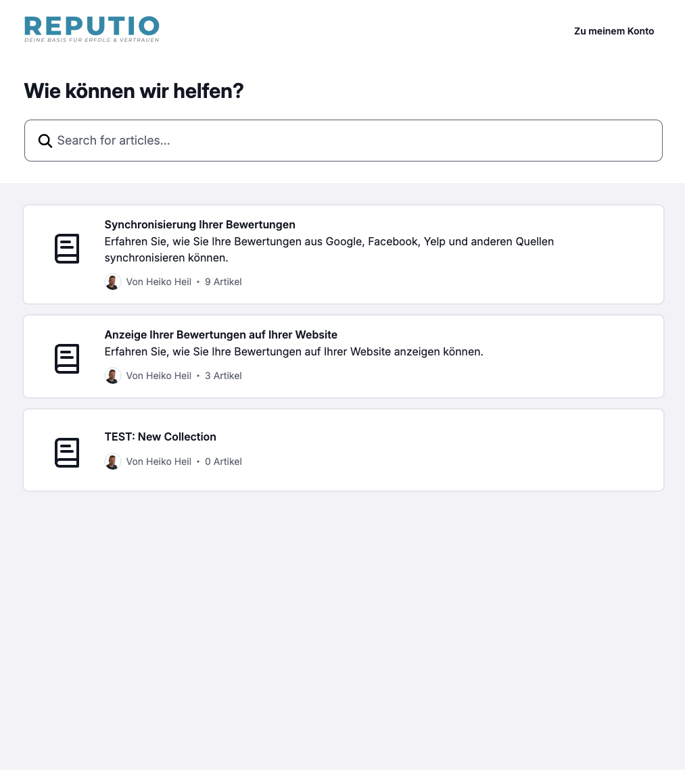Open 'Anzeige Ihrer Bewertungen auf Ihrer Website' title

220,334
